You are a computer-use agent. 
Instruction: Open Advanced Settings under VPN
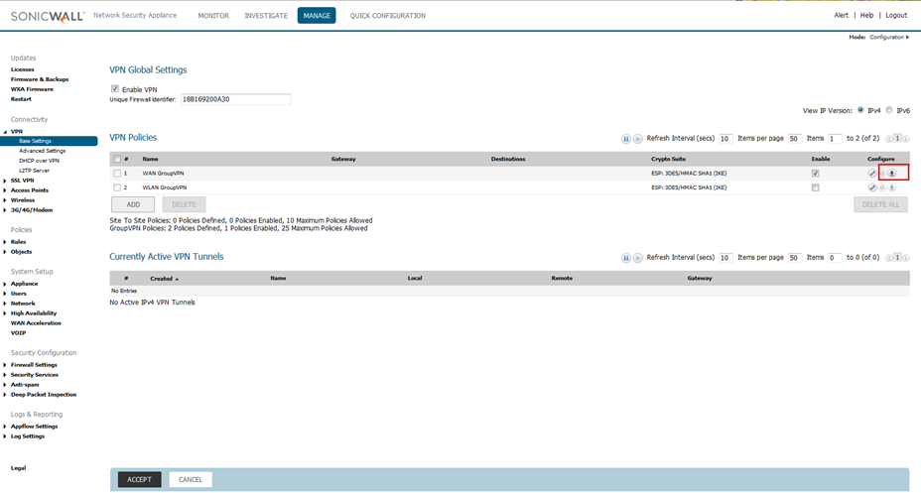coord(42,151)
